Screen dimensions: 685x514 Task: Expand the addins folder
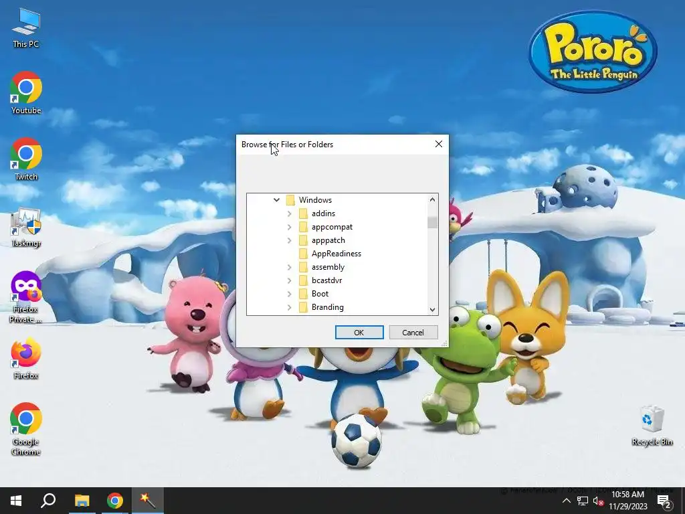[x=289, y=213]
